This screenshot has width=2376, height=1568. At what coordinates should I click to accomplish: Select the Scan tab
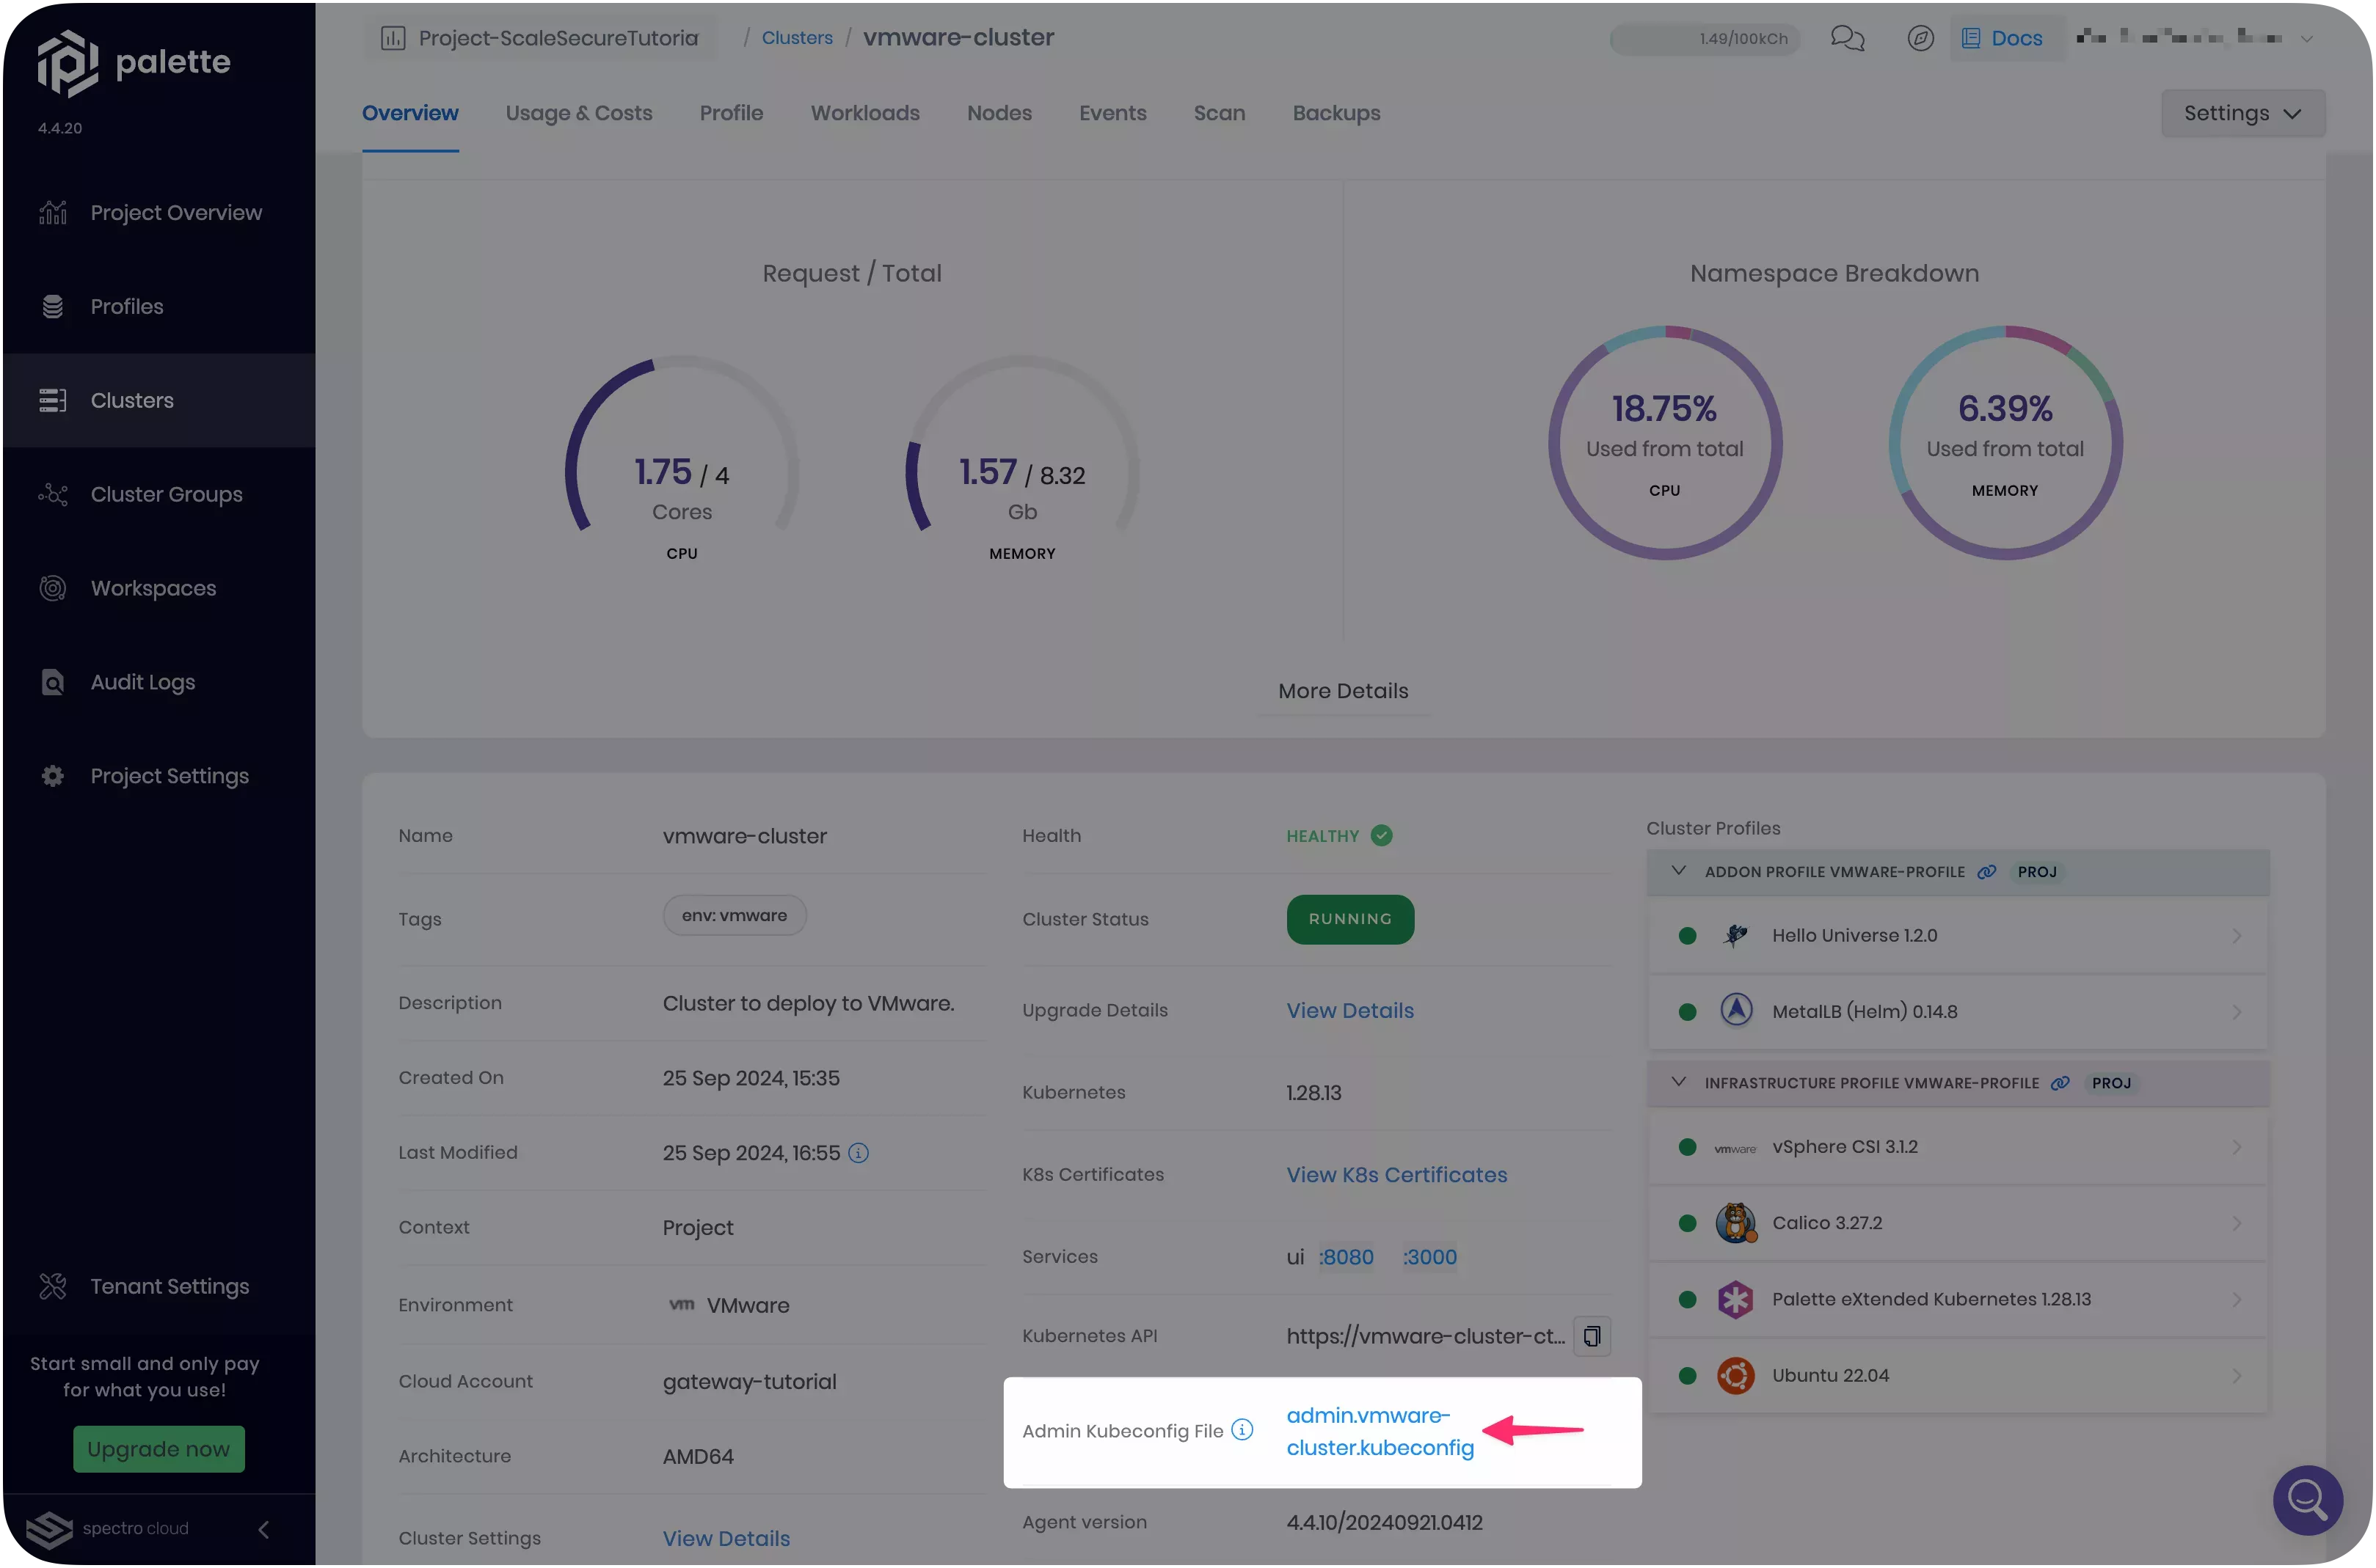tap(1219, 112)
